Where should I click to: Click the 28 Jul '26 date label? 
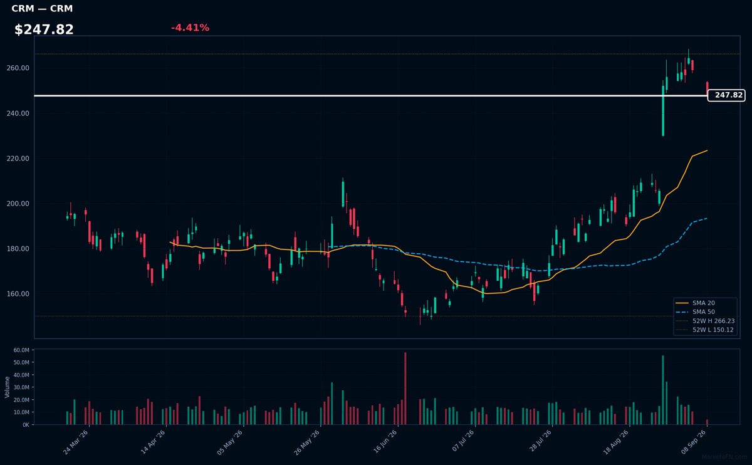pyautogui.click(x=539, y=442)
